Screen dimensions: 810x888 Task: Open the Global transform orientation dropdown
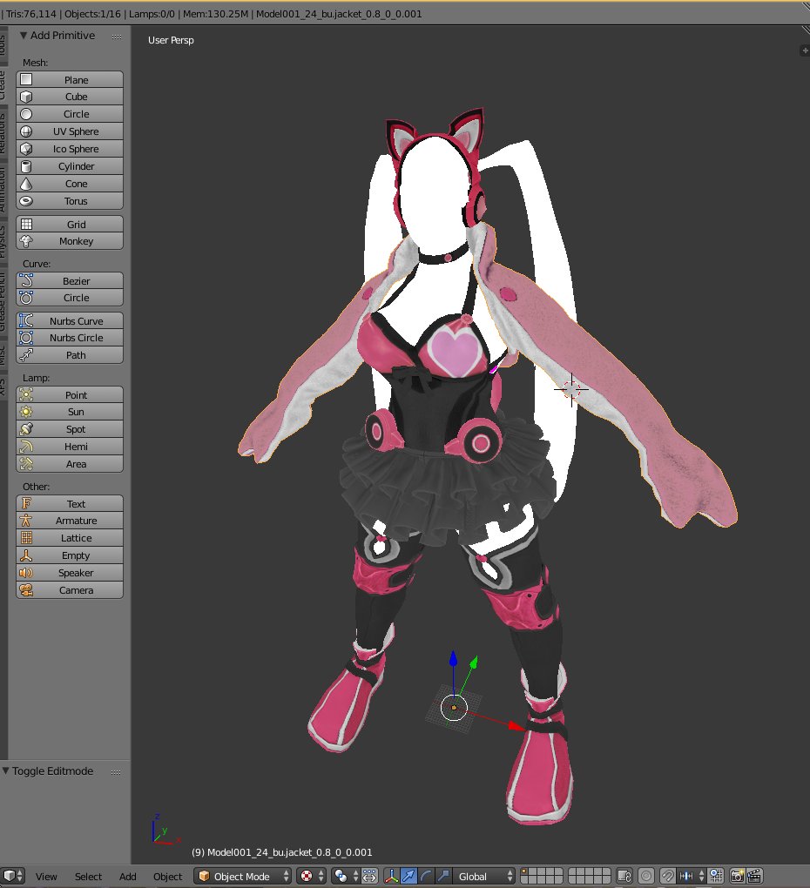point(485,876)
